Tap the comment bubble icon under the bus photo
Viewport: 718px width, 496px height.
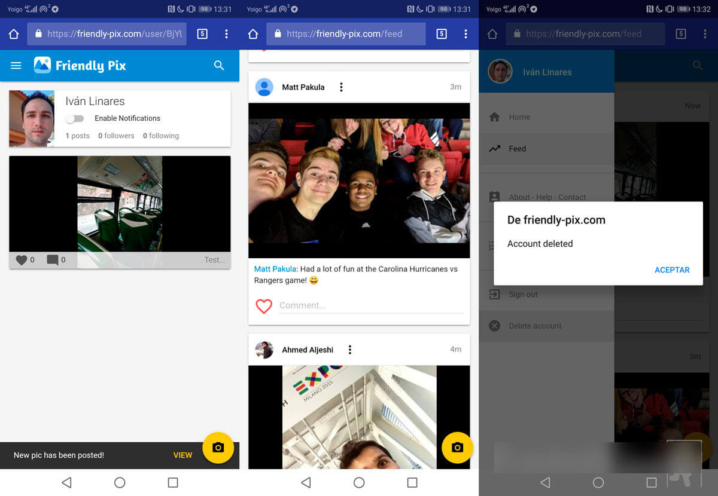53,260
